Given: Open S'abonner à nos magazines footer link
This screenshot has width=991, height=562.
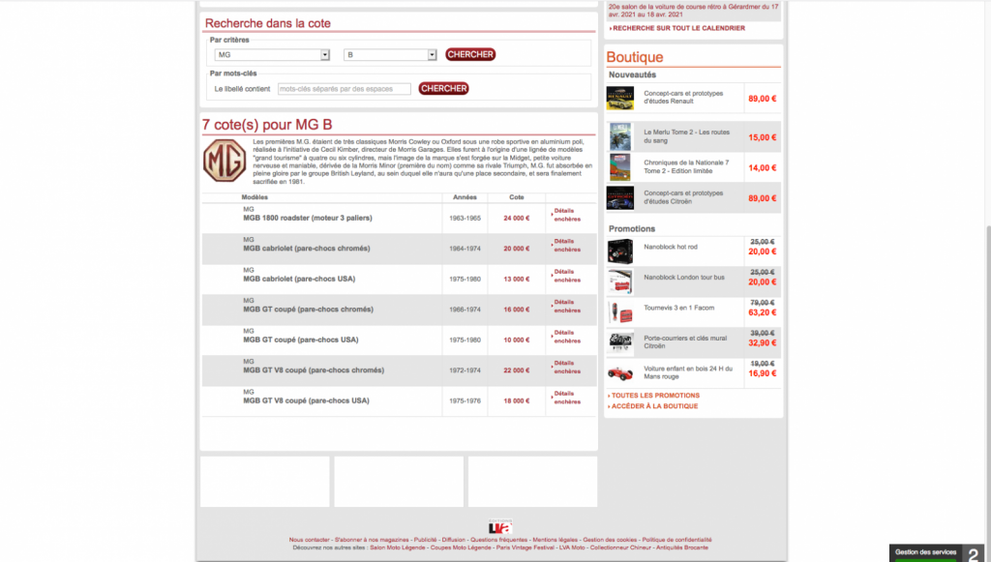Looking at the screenshot, I should coord(372,540).
